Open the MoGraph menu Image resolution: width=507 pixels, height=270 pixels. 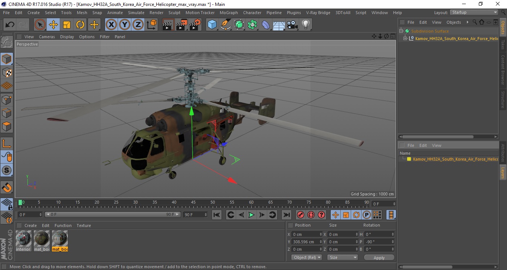(229, 13)
